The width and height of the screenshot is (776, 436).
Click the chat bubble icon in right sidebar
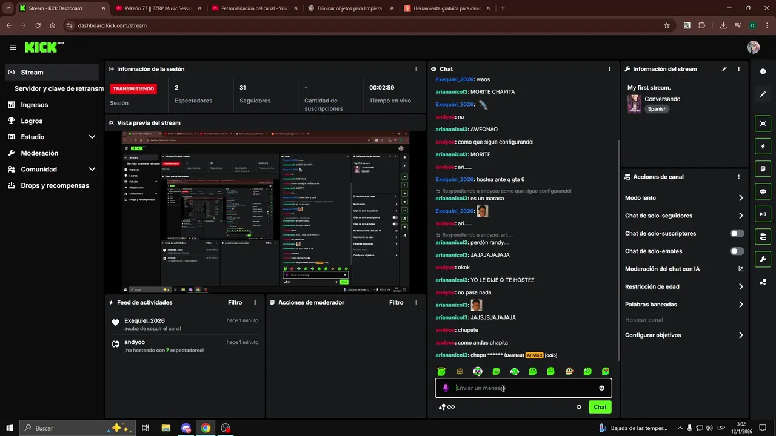[763, 191]
